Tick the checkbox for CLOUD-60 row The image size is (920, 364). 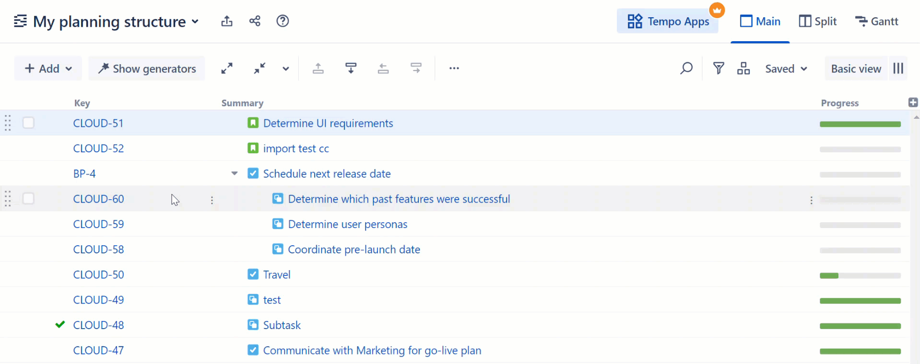[29, 199]
